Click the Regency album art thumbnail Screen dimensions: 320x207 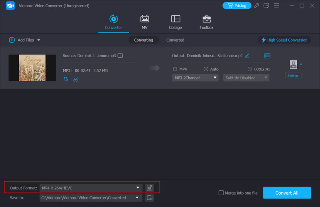click(x=32, y=68)
